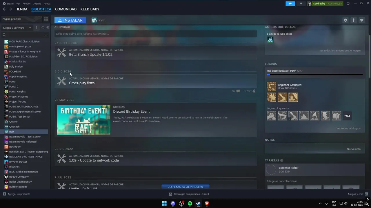This screenshot has width=371, height=208.
Task: Go to the TIENDA tab
Action: coord(21,9)
